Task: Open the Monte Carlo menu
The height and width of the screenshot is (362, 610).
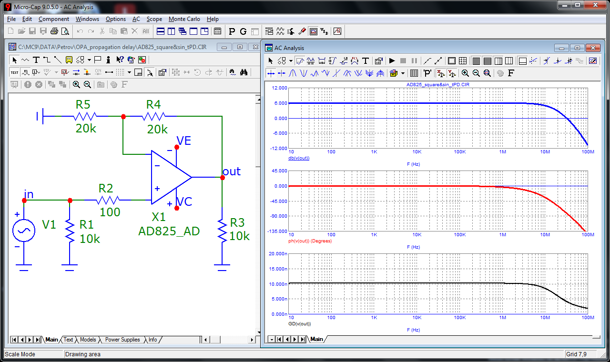Action: 185,19
